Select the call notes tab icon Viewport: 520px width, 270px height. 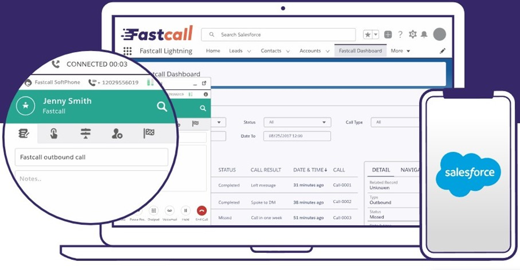point(23,133)
